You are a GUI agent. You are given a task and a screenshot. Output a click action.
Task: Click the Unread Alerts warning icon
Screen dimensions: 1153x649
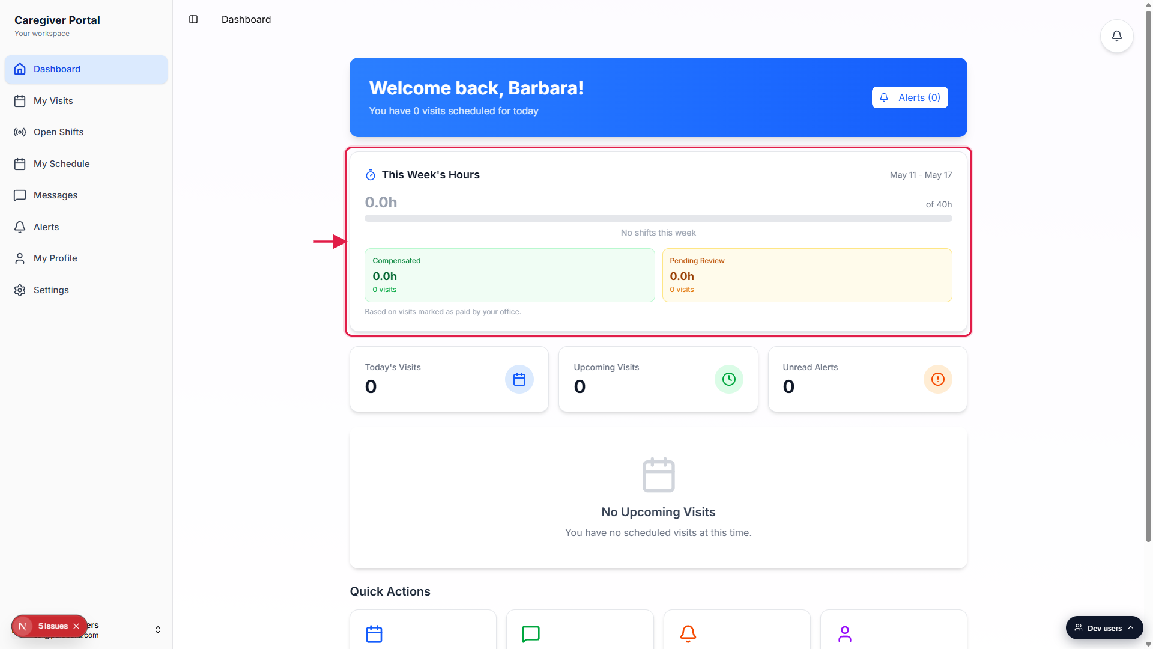[938, 379]
